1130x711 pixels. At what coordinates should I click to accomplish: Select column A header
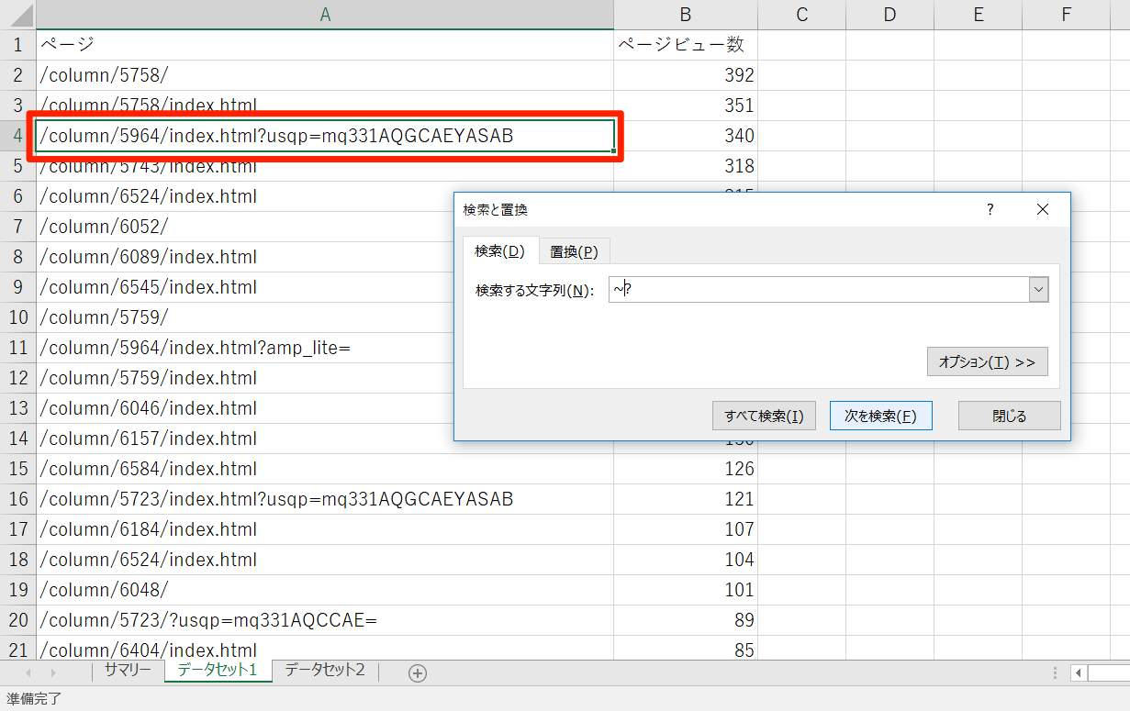[325, 15]
